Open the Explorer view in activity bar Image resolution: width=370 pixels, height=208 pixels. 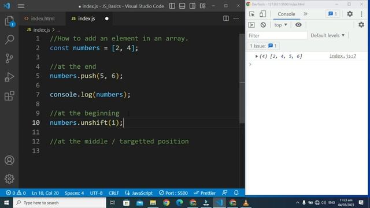(9, 21)
